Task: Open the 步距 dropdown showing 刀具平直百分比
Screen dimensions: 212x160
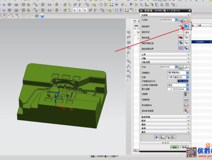Action: (x=188, y=77)
